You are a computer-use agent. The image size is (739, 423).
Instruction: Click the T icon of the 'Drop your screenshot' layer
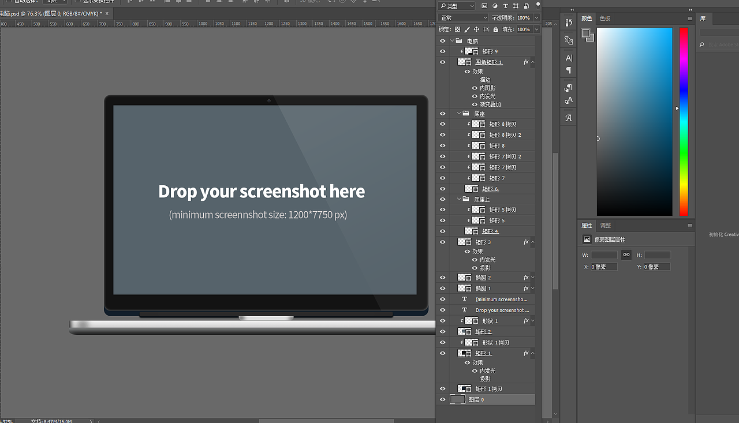click(464, 310)
